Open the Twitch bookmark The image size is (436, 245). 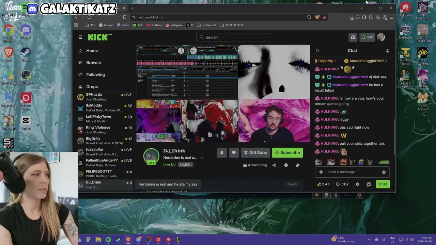click(x=123, y=25)
